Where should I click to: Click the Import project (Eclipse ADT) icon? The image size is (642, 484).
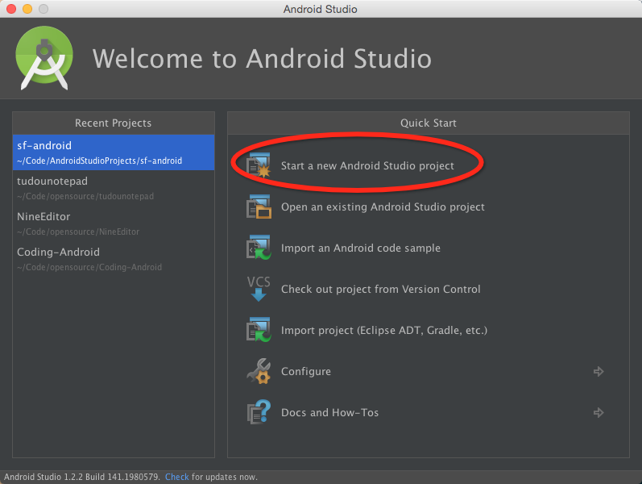tap(259, 330)
